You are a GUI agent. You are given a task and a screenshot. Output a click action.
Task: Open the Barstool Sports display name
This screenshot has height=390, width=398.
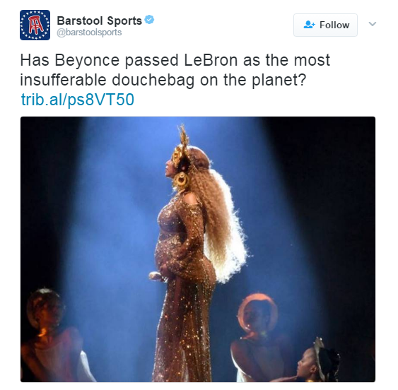pos(99,20)
